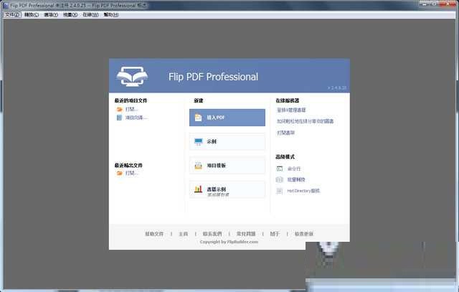
Task: Open the second menu bar item 轉換(C)
Action: click(32, 14)
